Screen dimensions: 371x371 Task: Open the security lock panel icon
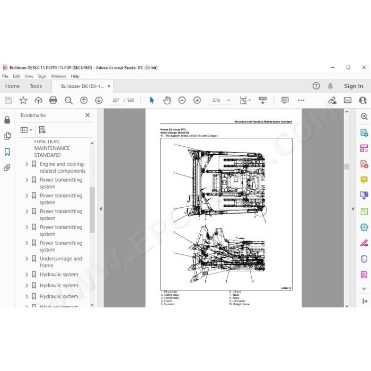(x=7, y=120)
